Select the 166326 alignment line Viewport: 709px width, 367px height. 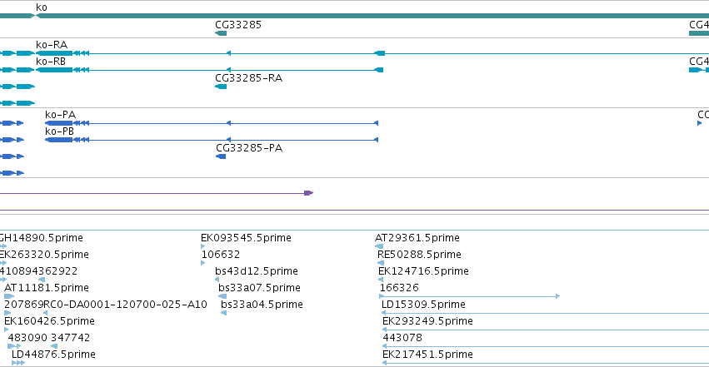(470, 296)
